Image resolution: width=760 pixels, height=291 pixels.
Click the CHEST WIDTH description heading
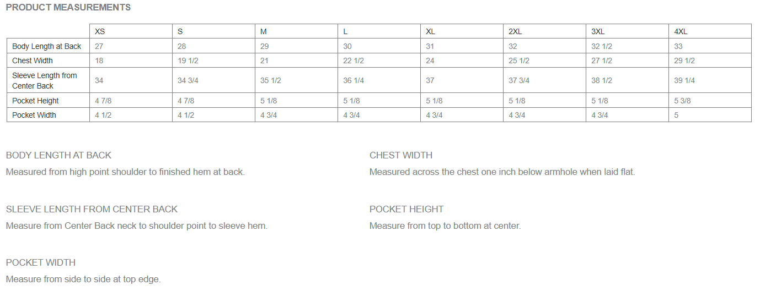[401, 155]
